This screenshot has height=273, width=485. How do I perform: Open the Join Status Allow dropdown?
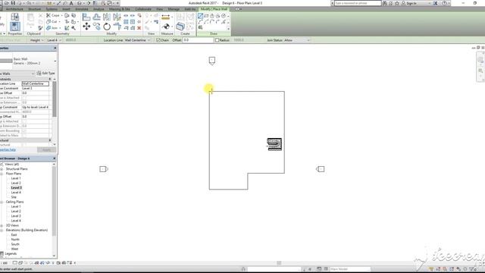point(296,40)
